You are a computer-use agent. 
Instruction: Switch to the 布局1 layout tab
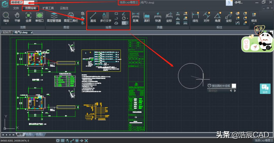coord(29,134)
